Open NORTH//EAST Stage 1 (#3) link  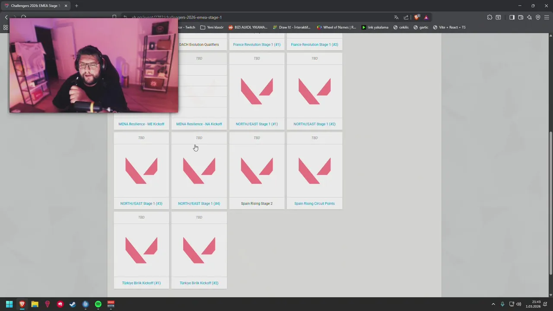tap(141, 203)
